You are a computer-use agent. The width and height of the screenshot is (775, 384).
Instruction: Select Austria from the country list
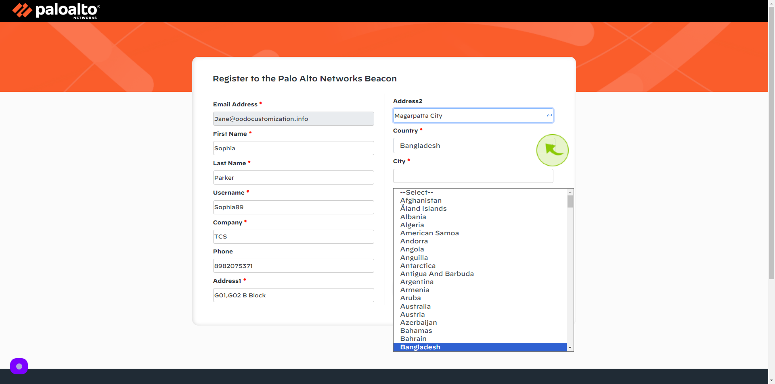click(480, 314)
